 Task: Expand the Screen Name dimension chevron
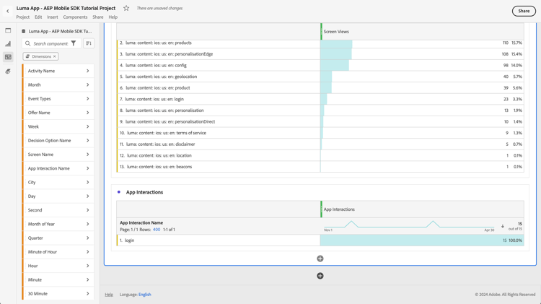pyautogui.click(x=87, y=155)
